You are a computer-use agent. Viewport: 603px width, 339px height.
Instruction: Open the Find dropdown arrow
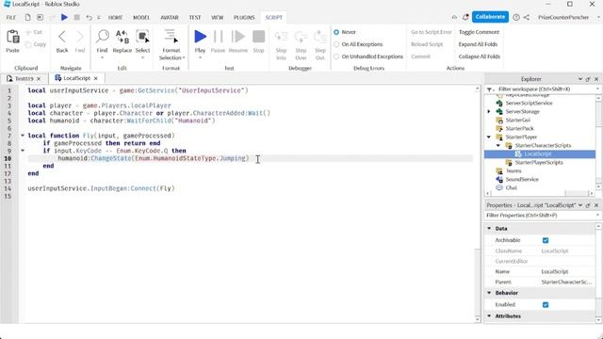[x=103, y=58]
